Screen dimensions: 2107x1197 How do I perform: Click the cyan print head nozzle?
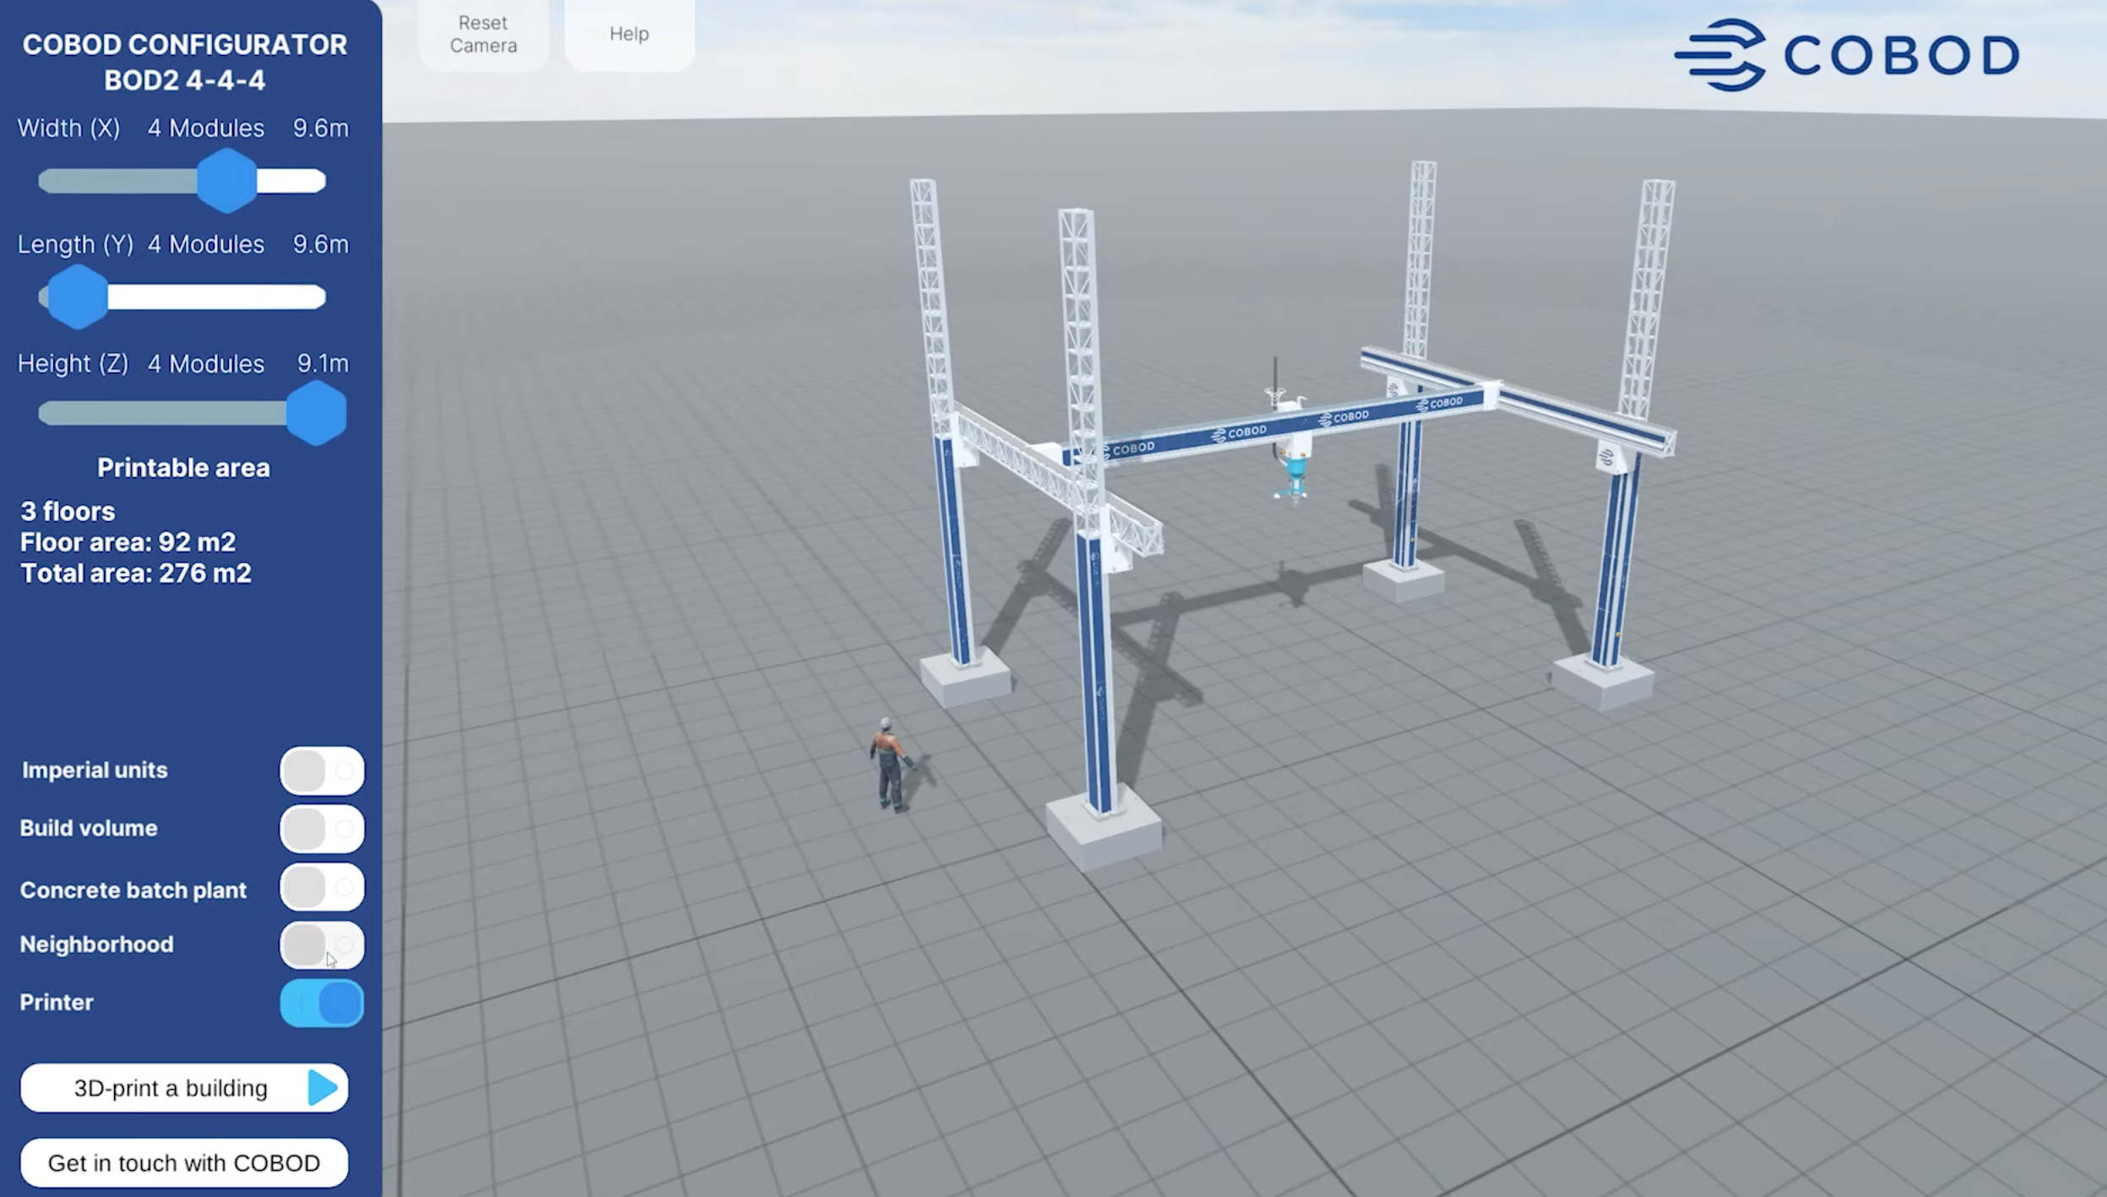click(1295, 480)
